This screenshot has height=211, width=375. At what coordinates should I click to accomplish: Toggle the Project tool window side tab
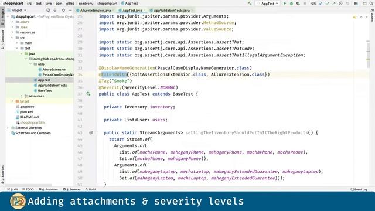tap(2, 17)
